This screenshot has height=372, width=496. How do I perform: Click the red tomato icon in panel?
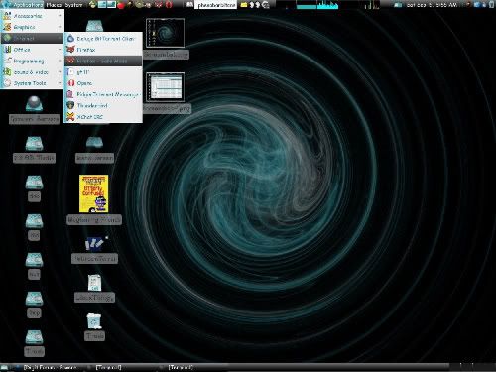tap(121, 5)
